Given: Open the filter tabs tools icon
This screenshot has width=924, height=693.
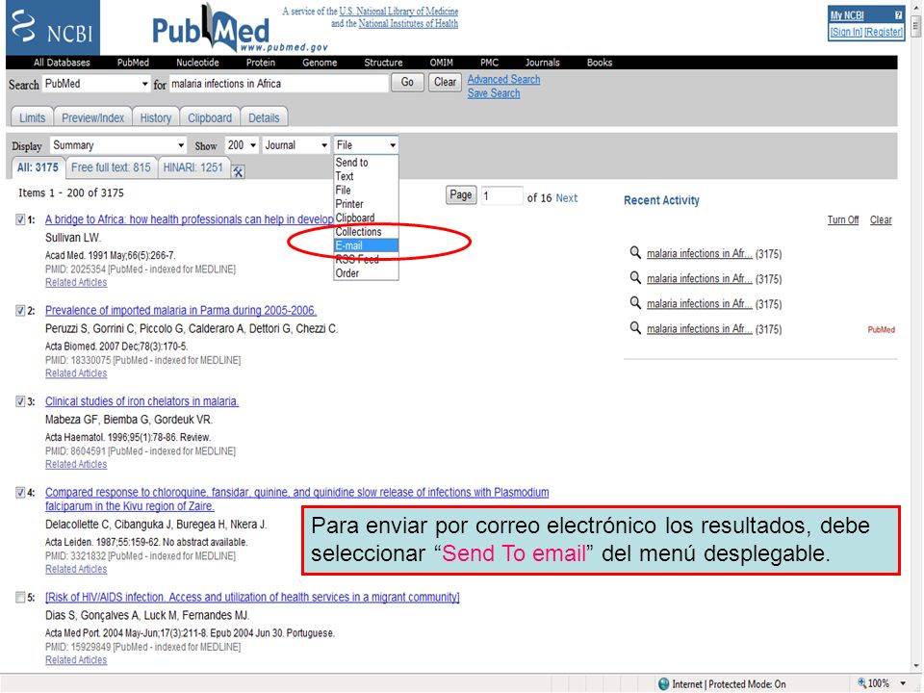Looking at the screenshot, I should [238, 171].
